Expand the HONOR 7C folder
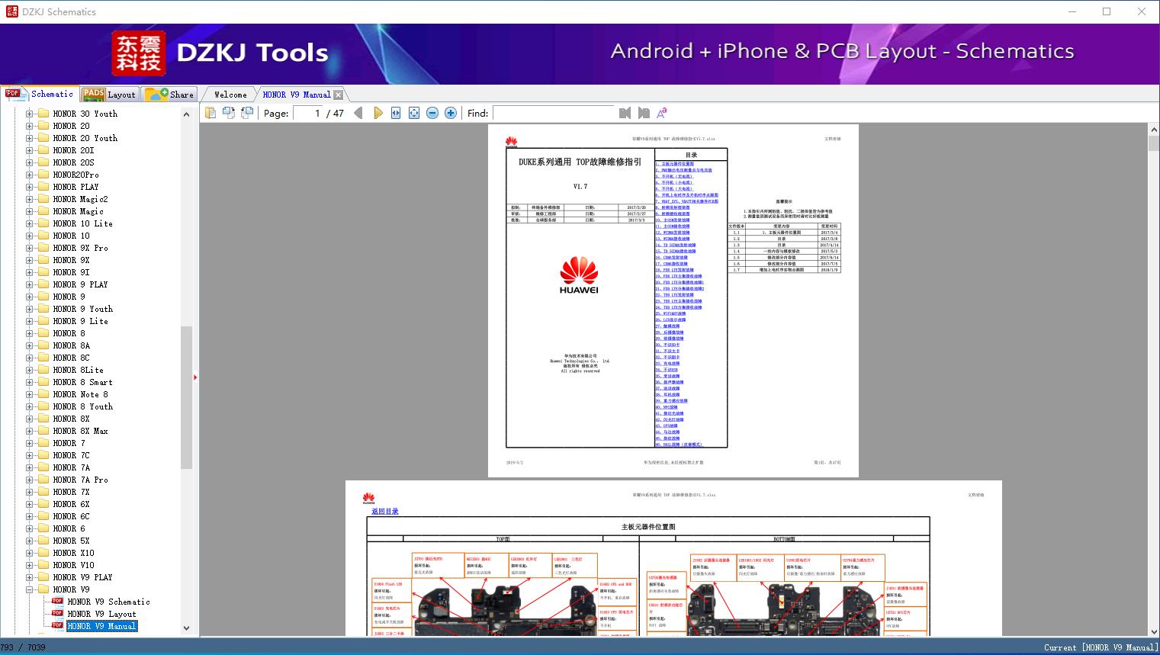The image size is (1160, 655). coord(29,455)
